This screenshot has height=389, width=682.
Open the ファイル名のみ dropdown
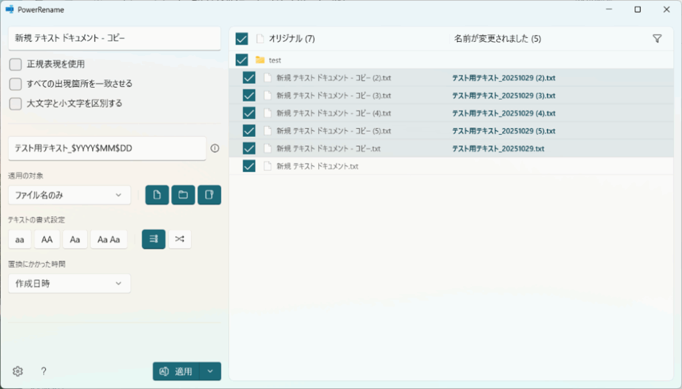coord(69,195)
